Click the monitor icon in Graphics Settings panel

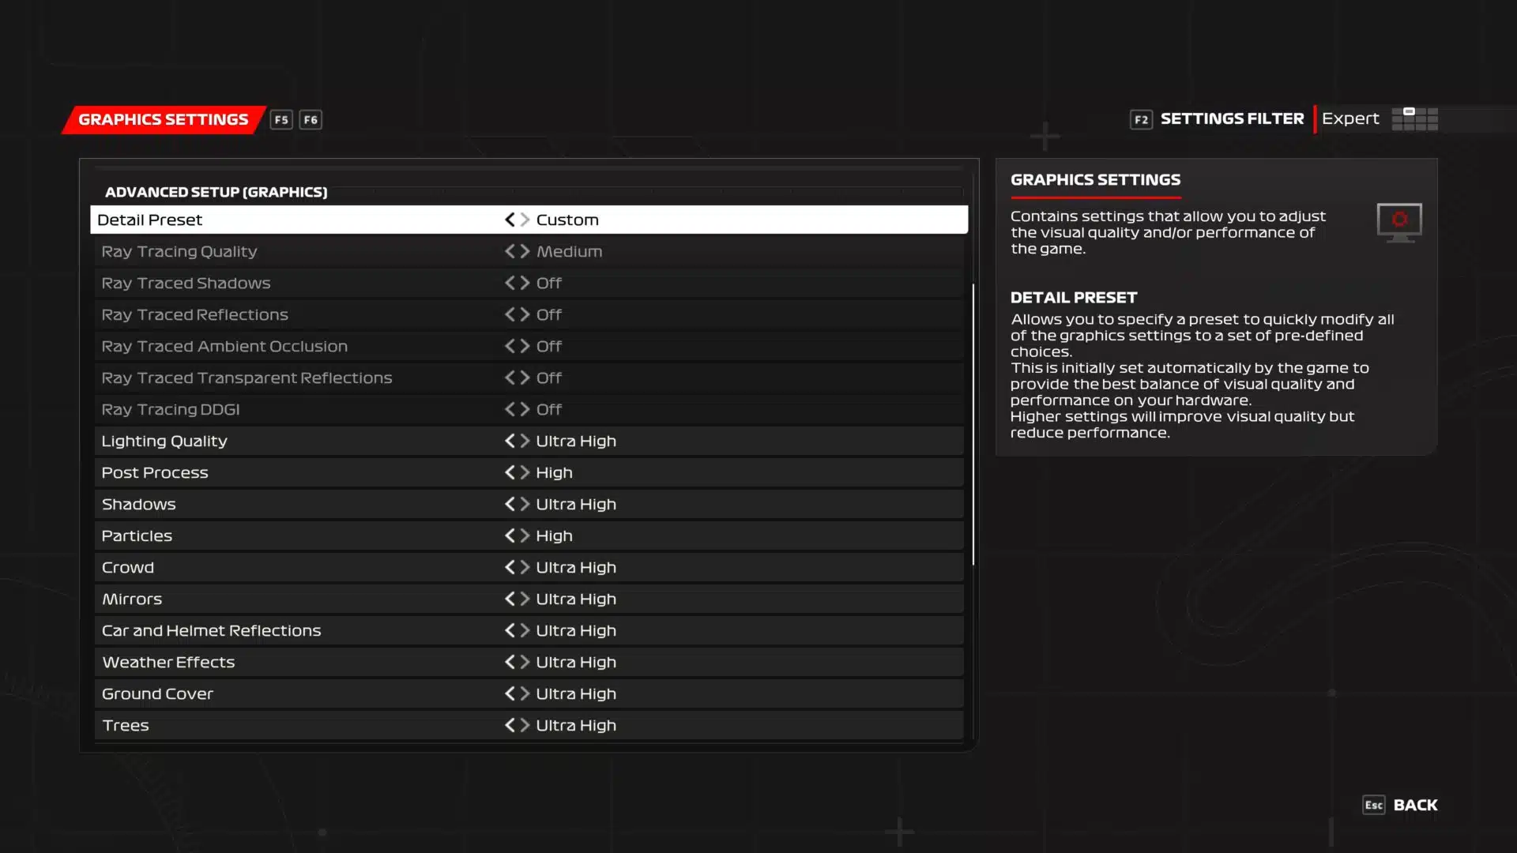tap(1398, 222)
